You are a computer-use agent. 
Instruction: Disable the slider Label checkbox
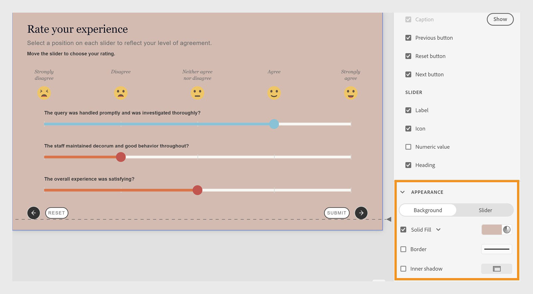coord(408,110)
